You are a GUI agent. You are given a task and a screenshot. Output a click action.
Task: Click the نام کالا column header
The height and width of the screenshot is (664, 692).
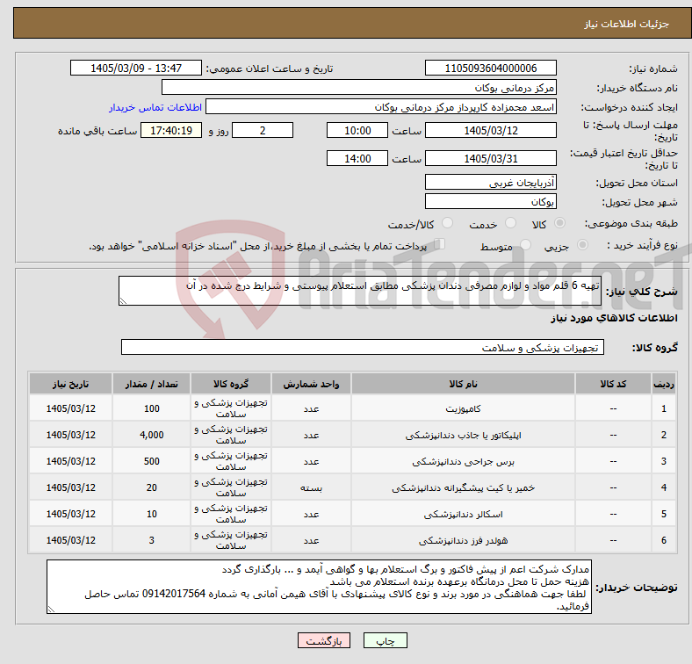(x=463, y=384)
